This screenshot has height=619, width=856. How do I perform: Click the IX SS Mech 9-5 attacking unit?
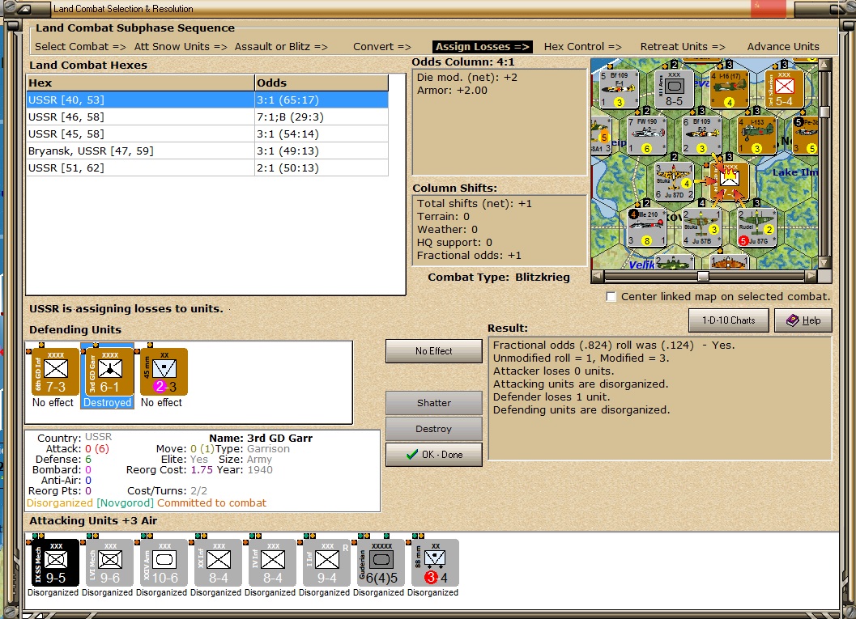click(x=55, y=563)
